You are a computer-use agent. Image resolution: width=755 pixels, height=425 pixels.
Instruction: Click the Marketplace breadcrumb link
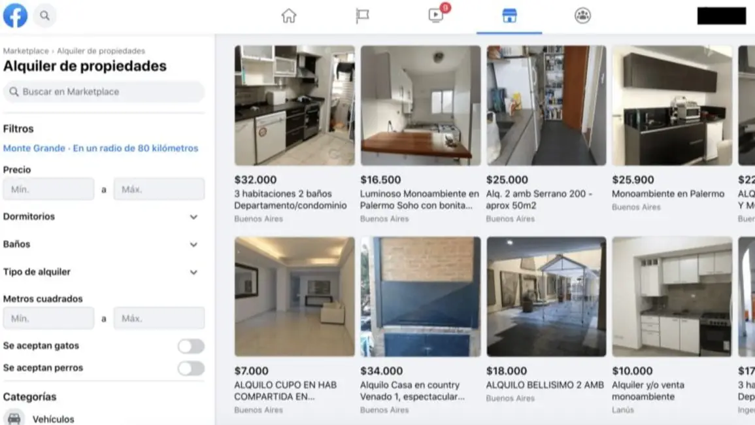(26, 50)
